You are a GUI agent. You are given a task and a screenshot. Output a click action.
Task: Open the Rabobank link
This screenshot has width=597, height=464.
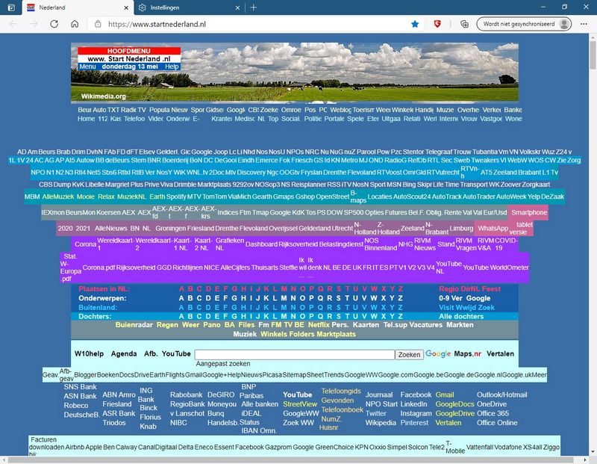(x=186, y=395)
